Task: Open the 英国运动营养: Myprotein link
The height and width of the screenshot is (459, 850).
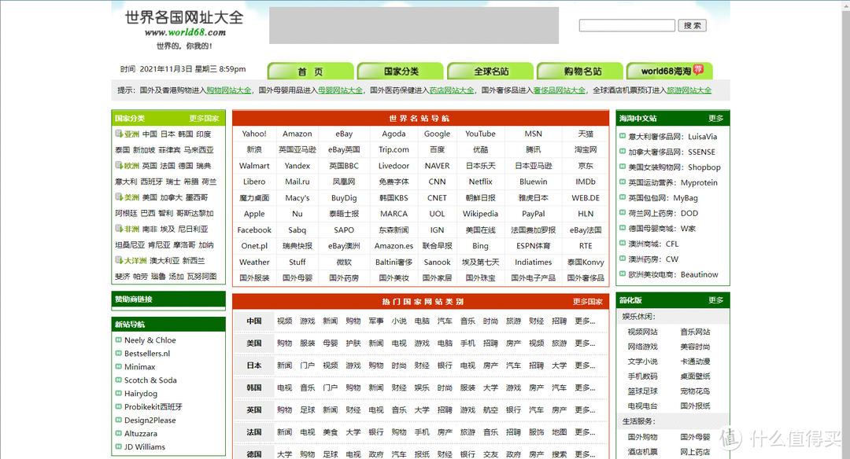Action: [673, 182]
